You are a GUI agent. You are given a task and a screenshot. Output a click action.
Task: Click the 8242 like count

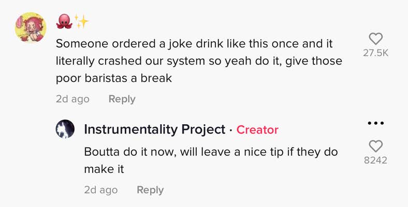coord(375,160)
